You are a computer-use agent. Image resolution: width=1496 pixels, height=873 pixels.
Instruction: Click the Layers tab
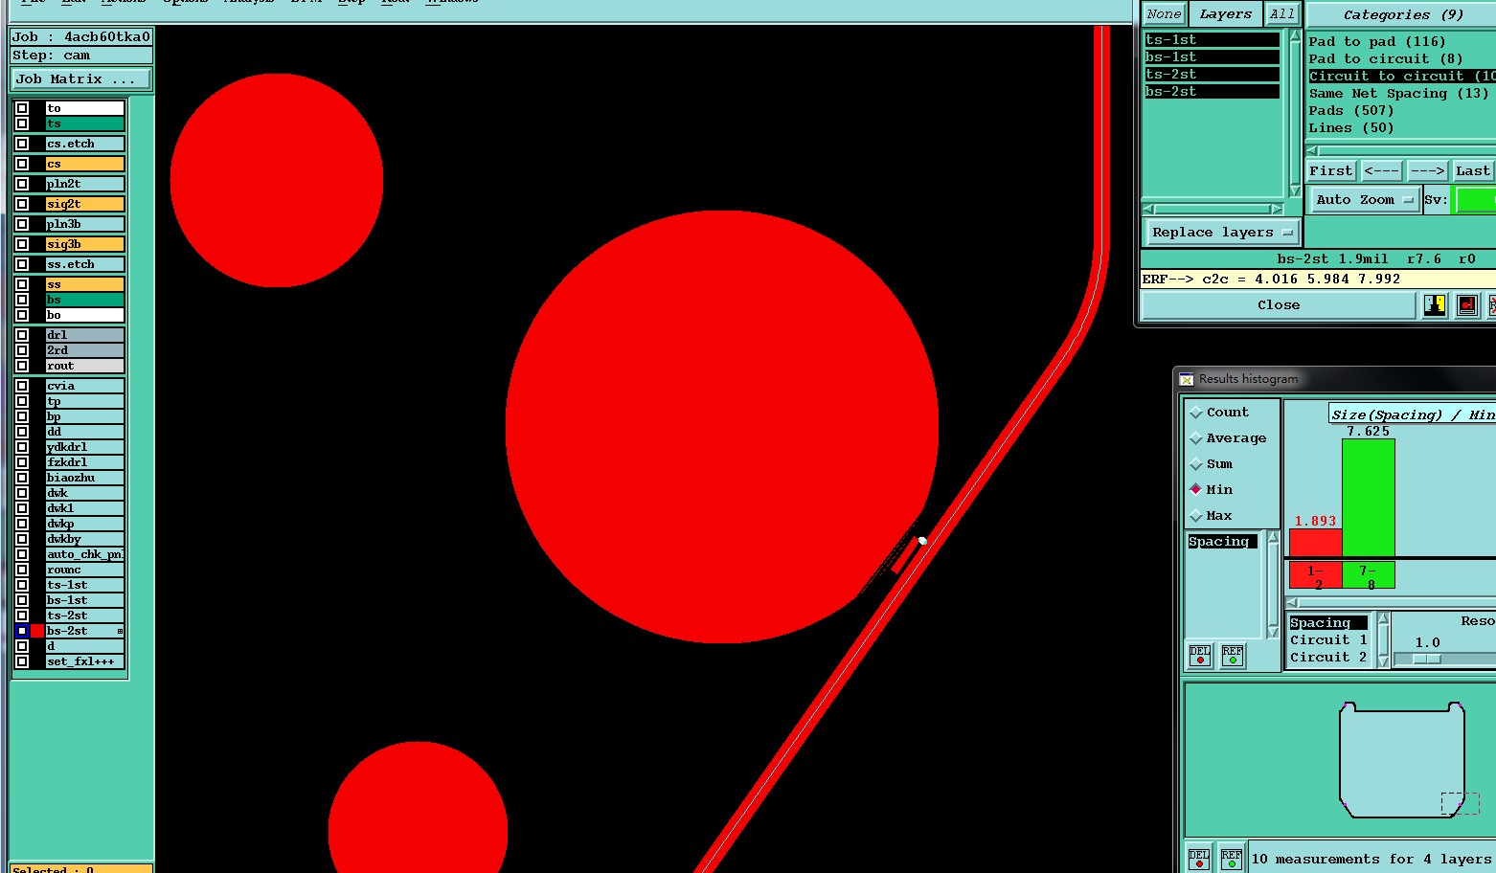tap(1225, 14)
